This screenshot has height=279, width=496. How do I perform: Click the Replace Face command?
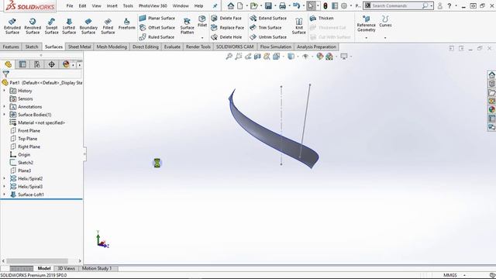coord(227,28)
